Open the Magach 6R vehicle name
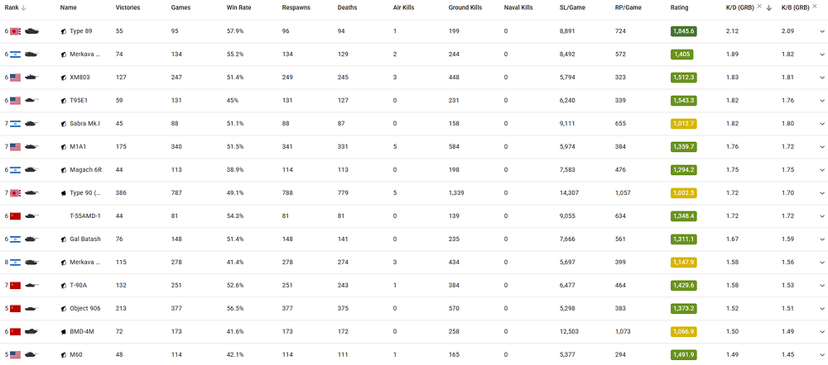828x365 pixels. (84, 170)
